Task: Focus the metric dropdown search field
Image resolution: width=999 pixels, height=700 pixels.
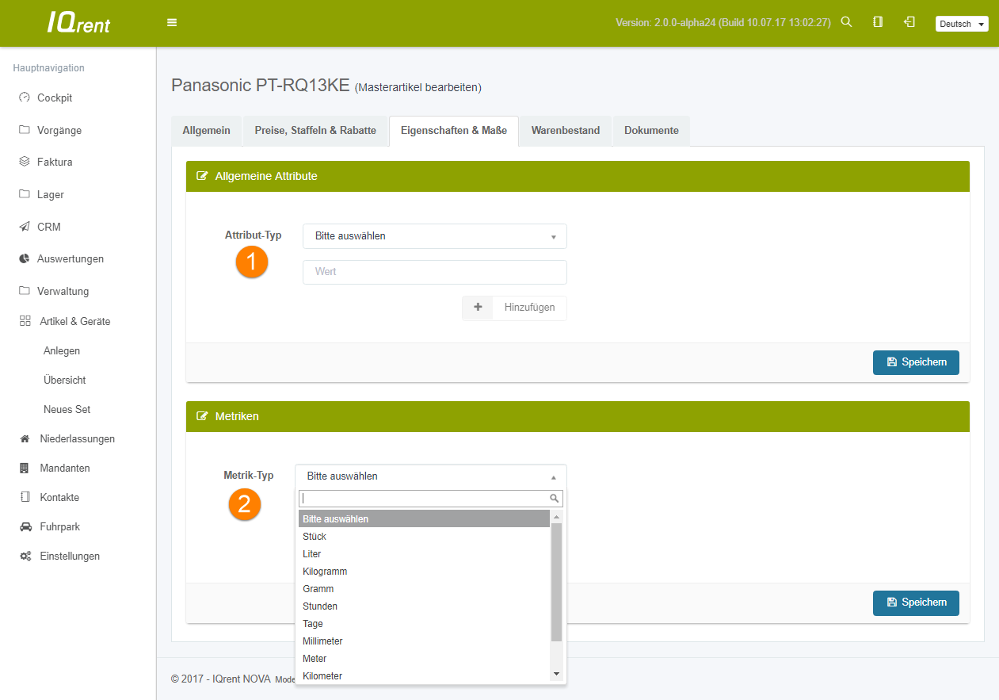Action: (x=431, y=499)
